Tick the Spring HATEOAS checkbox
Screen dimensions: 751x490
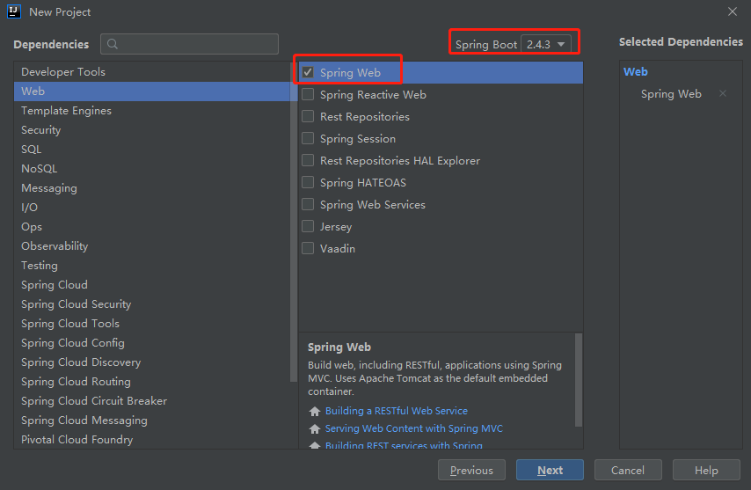coord(308,182)
